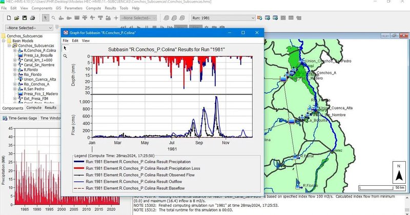The height and width of the screenshot is (215, 410).
Task: Open the GIS menu
Action: 58,8
